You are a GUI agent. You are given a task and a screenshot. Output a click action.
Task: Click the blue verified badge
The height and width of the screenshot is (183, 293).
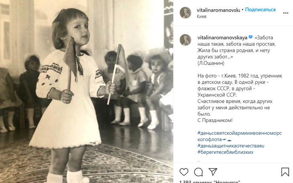[250, 37]
